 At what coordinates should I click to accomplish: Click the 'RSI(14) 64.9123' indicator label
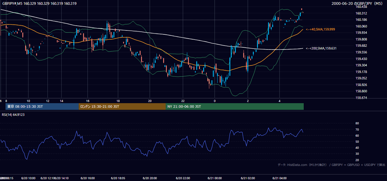(x=13, y=115)
